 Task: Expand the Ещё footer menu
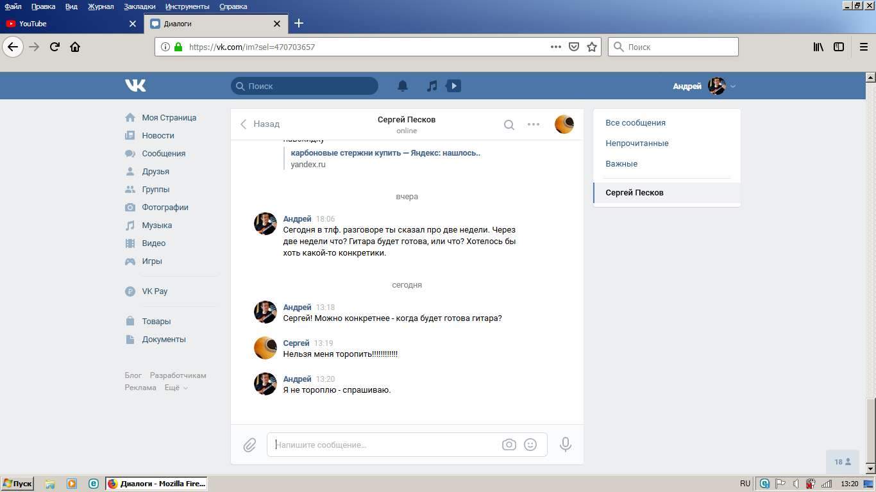coord(176,388)
